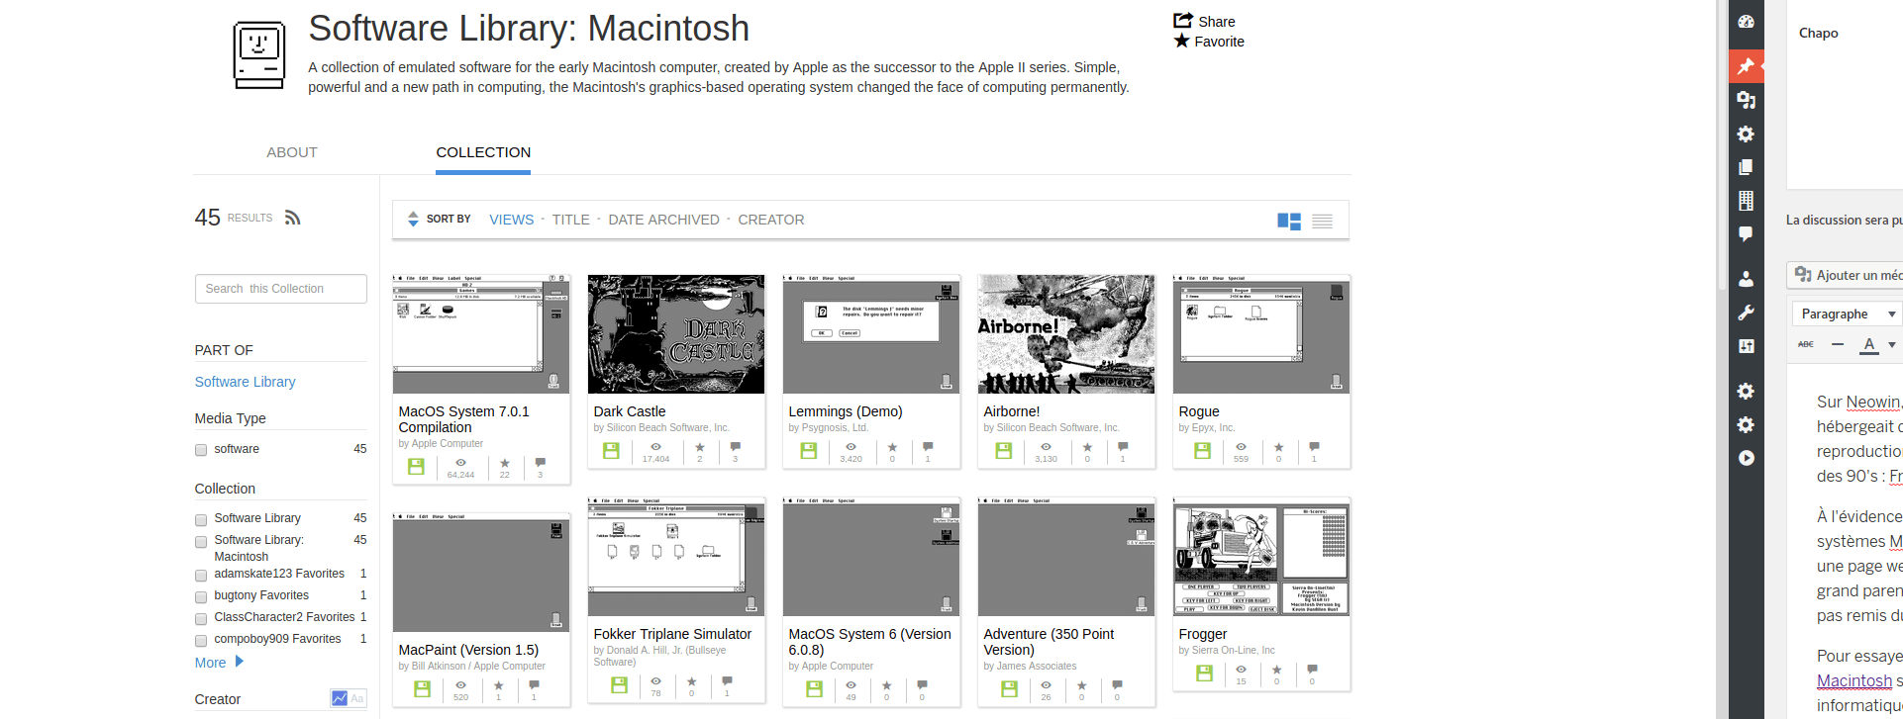Image resolution: width=1903 pixels, height=719 pixels.
Task: Open Fokker Triplane Simulator title link
Action: coord(672,634)
